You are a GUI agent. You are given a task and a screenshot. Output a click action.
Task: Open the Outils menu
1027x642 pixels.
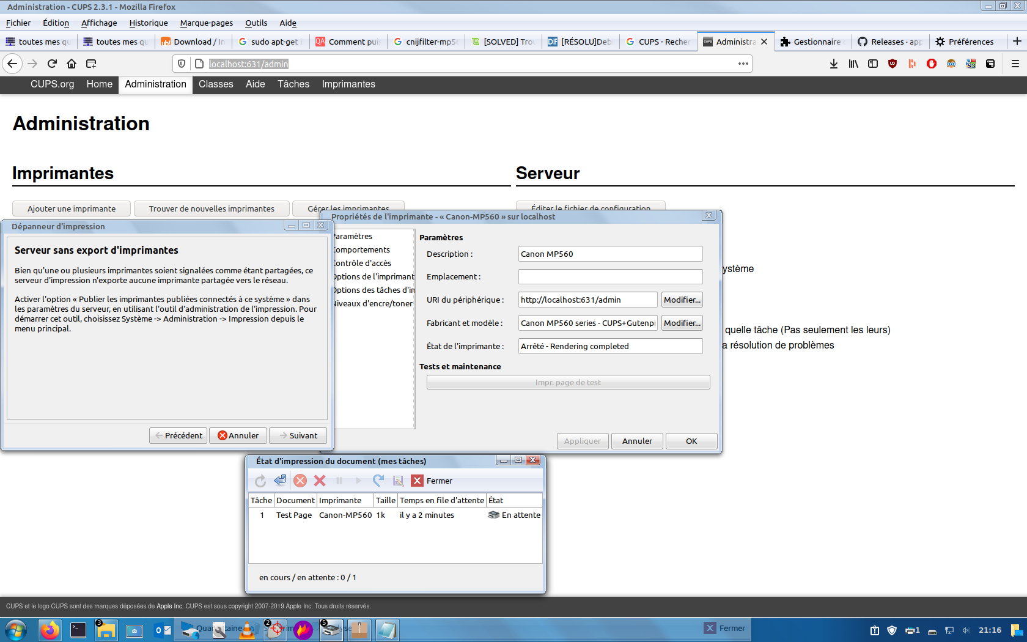[256, 23]
